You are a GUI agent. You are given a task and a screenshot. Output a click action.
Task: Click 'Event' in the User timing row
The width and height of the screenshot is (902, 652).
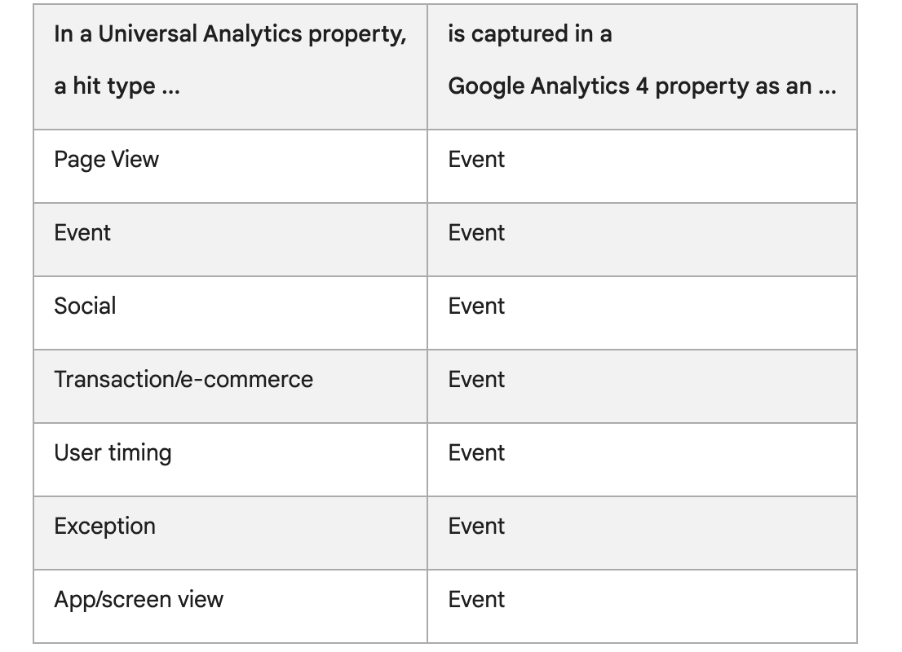click(x=476, y=453)
